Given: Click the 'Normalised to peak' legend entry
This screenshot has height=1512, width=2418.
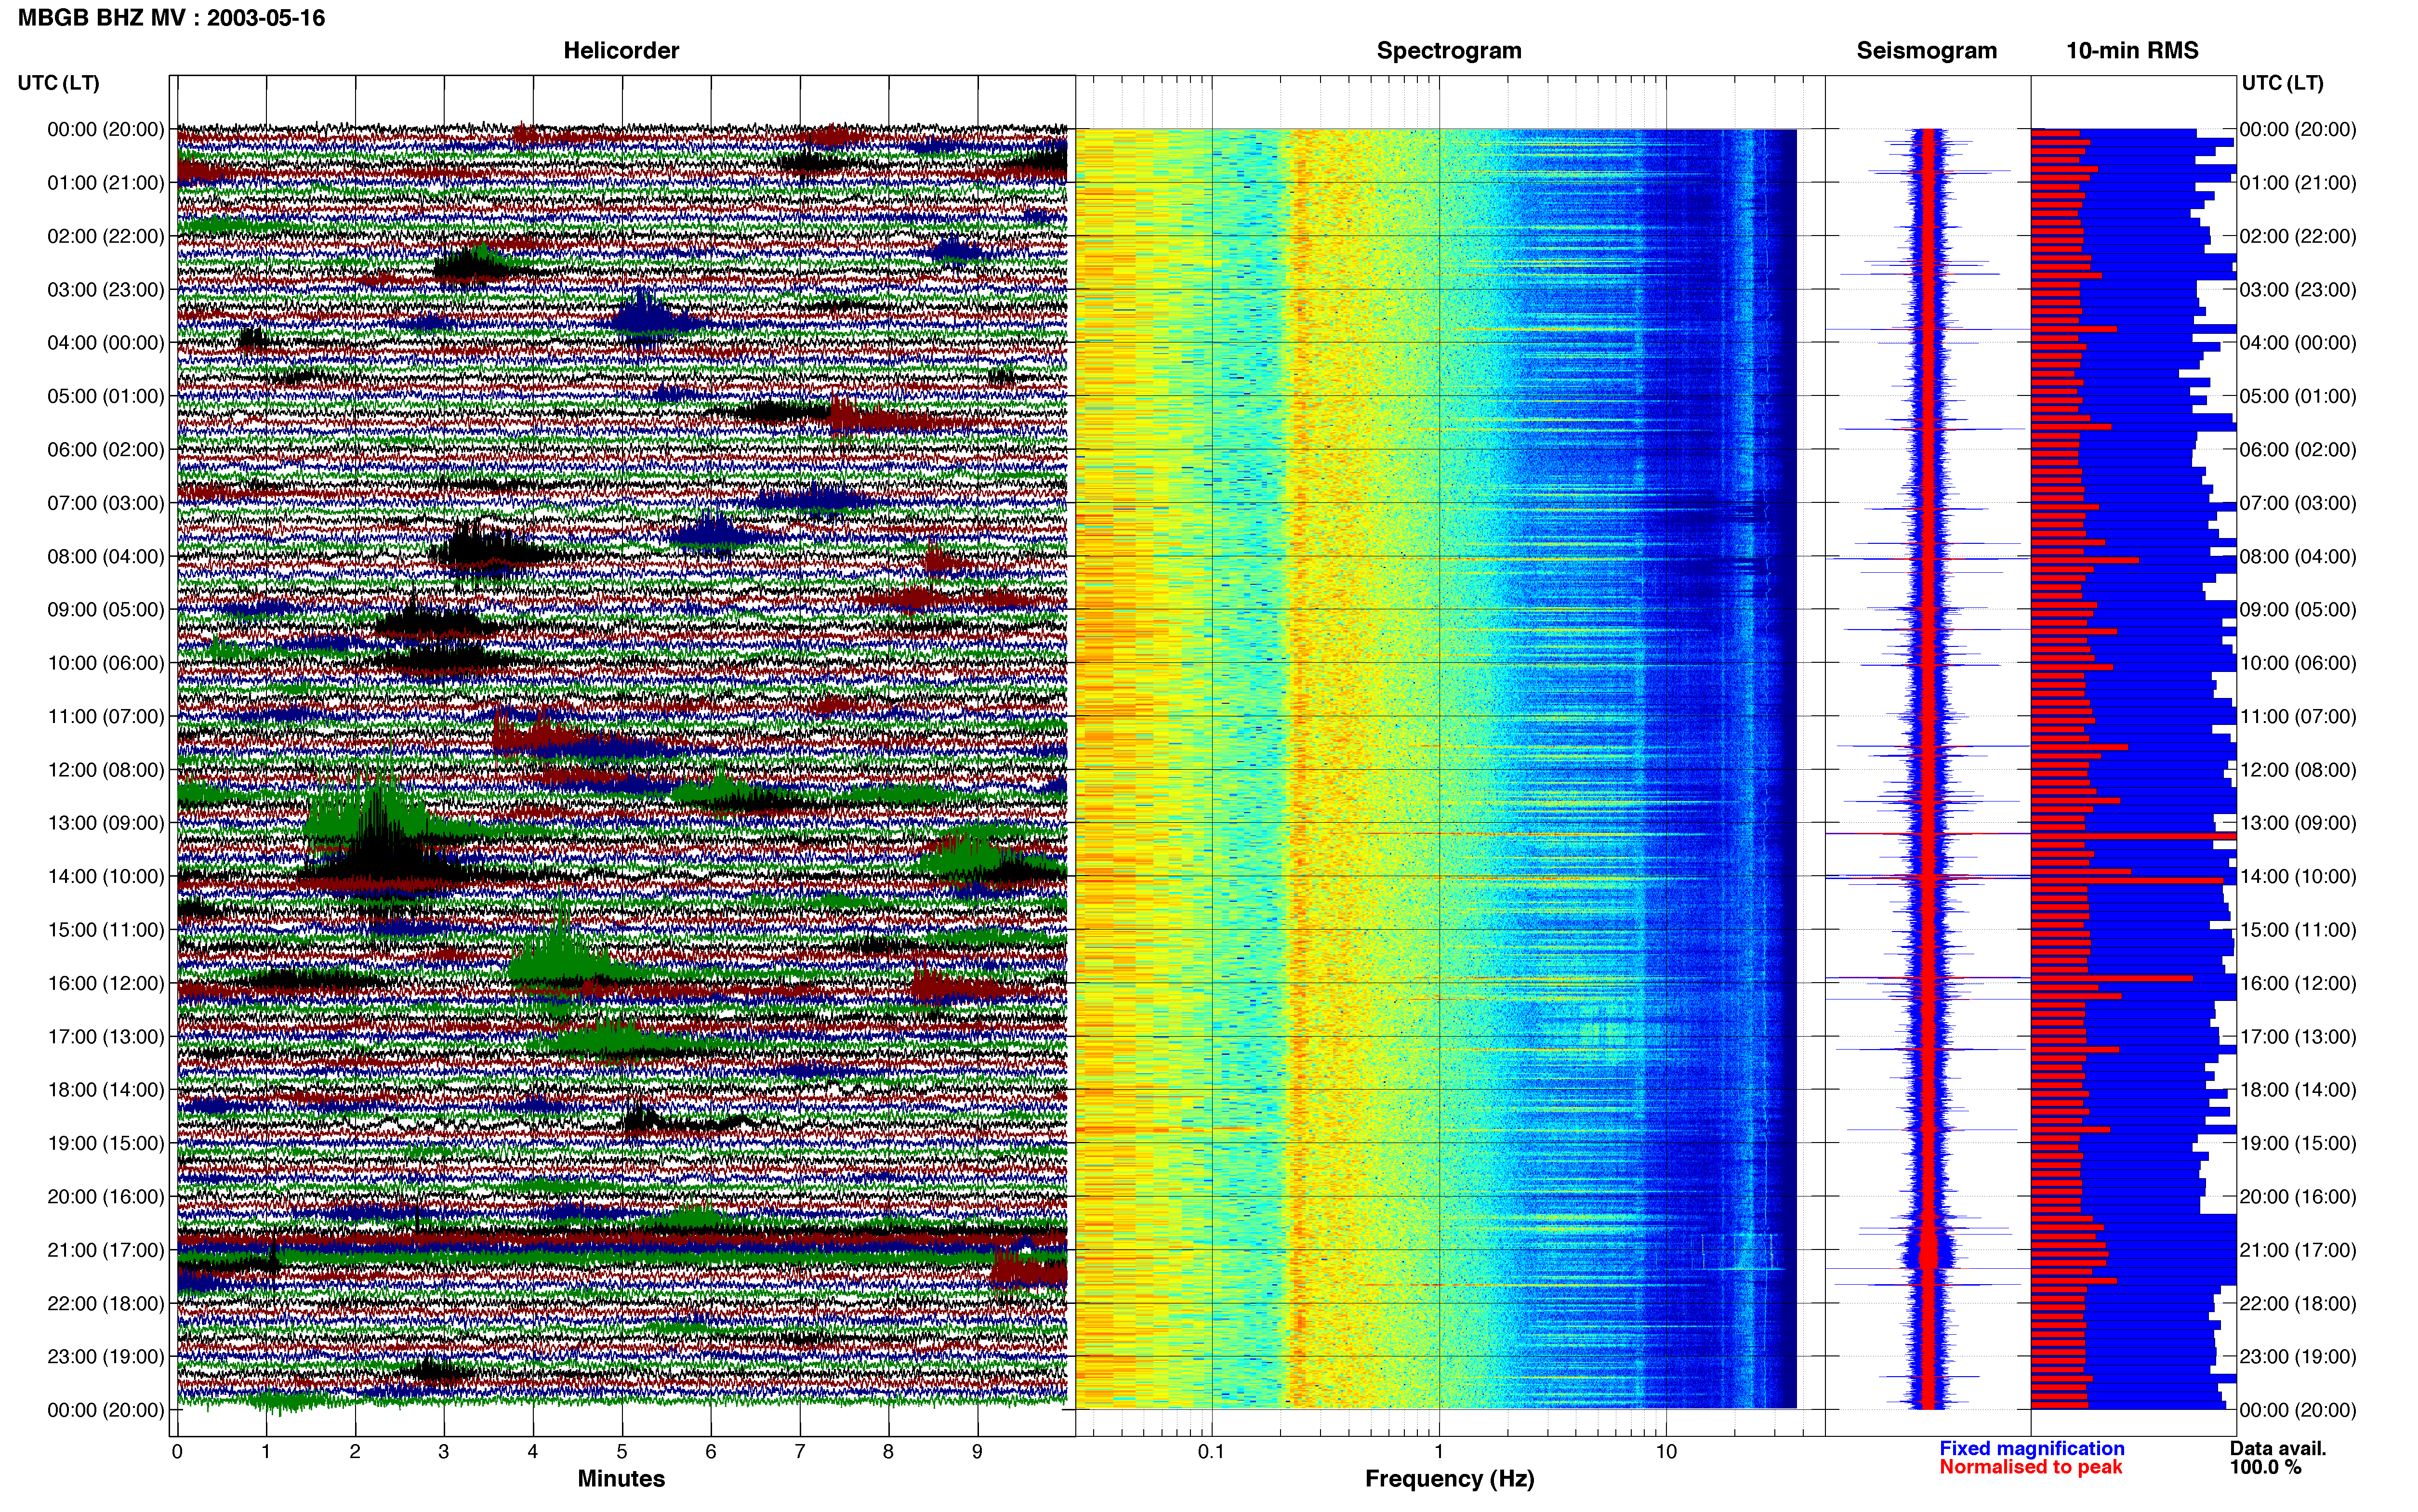Looking at the screenshot, I should tap(2030, 1467).
